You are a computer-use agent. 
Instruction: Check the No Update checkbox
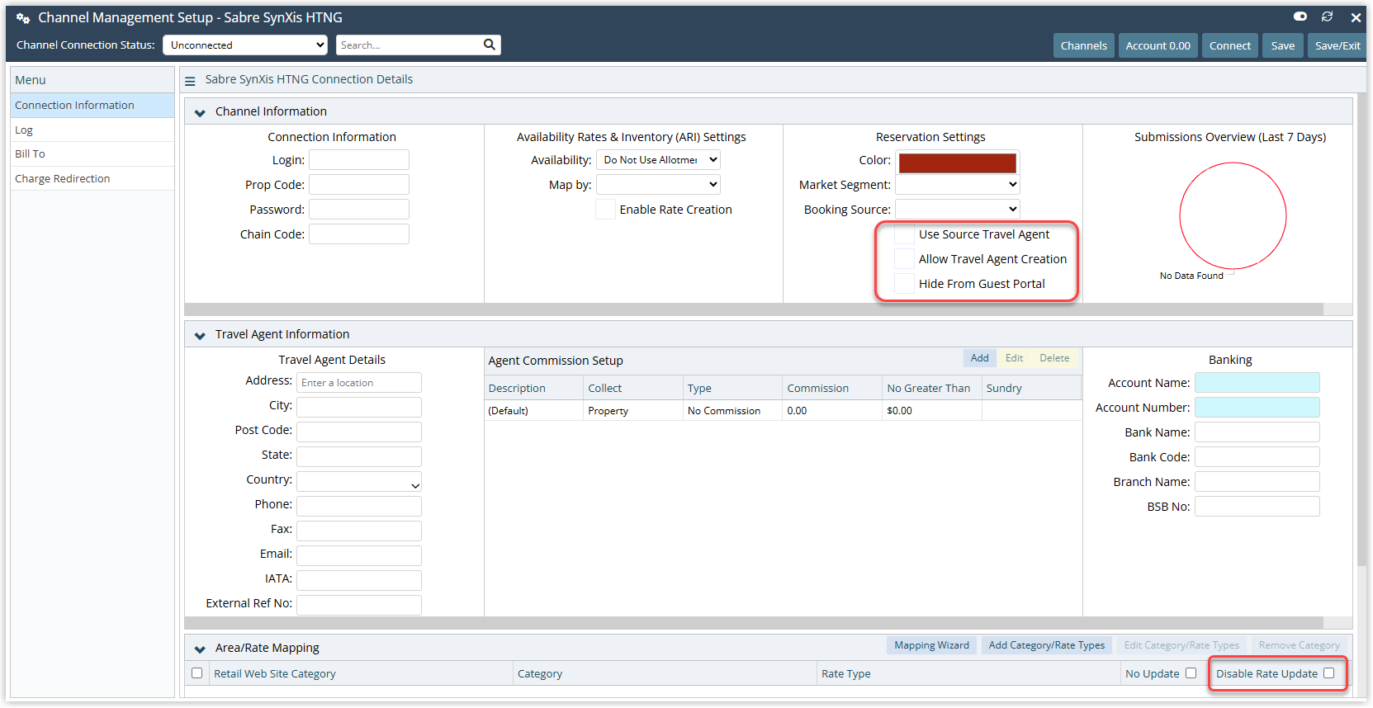1191,673
